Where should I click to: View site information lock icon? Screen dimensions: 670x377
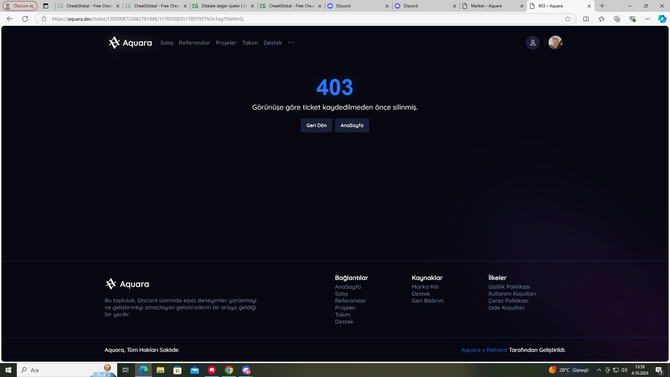pos(44,19)
